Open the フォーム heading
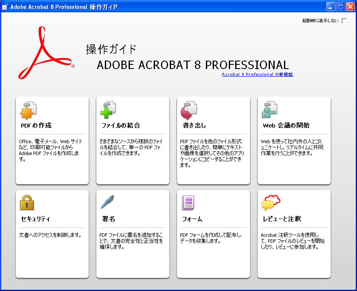This screenshot has width=357, height=291. point(192,219)
